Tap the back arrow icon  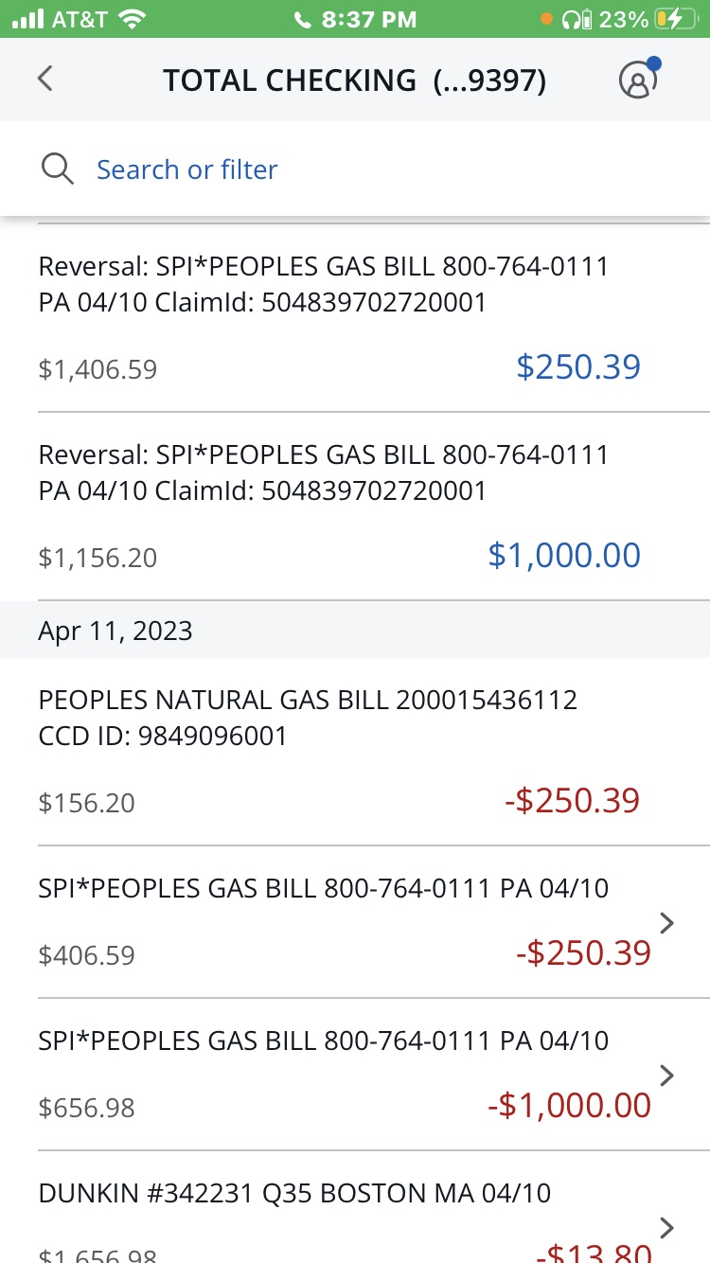(x=44, y=79)
